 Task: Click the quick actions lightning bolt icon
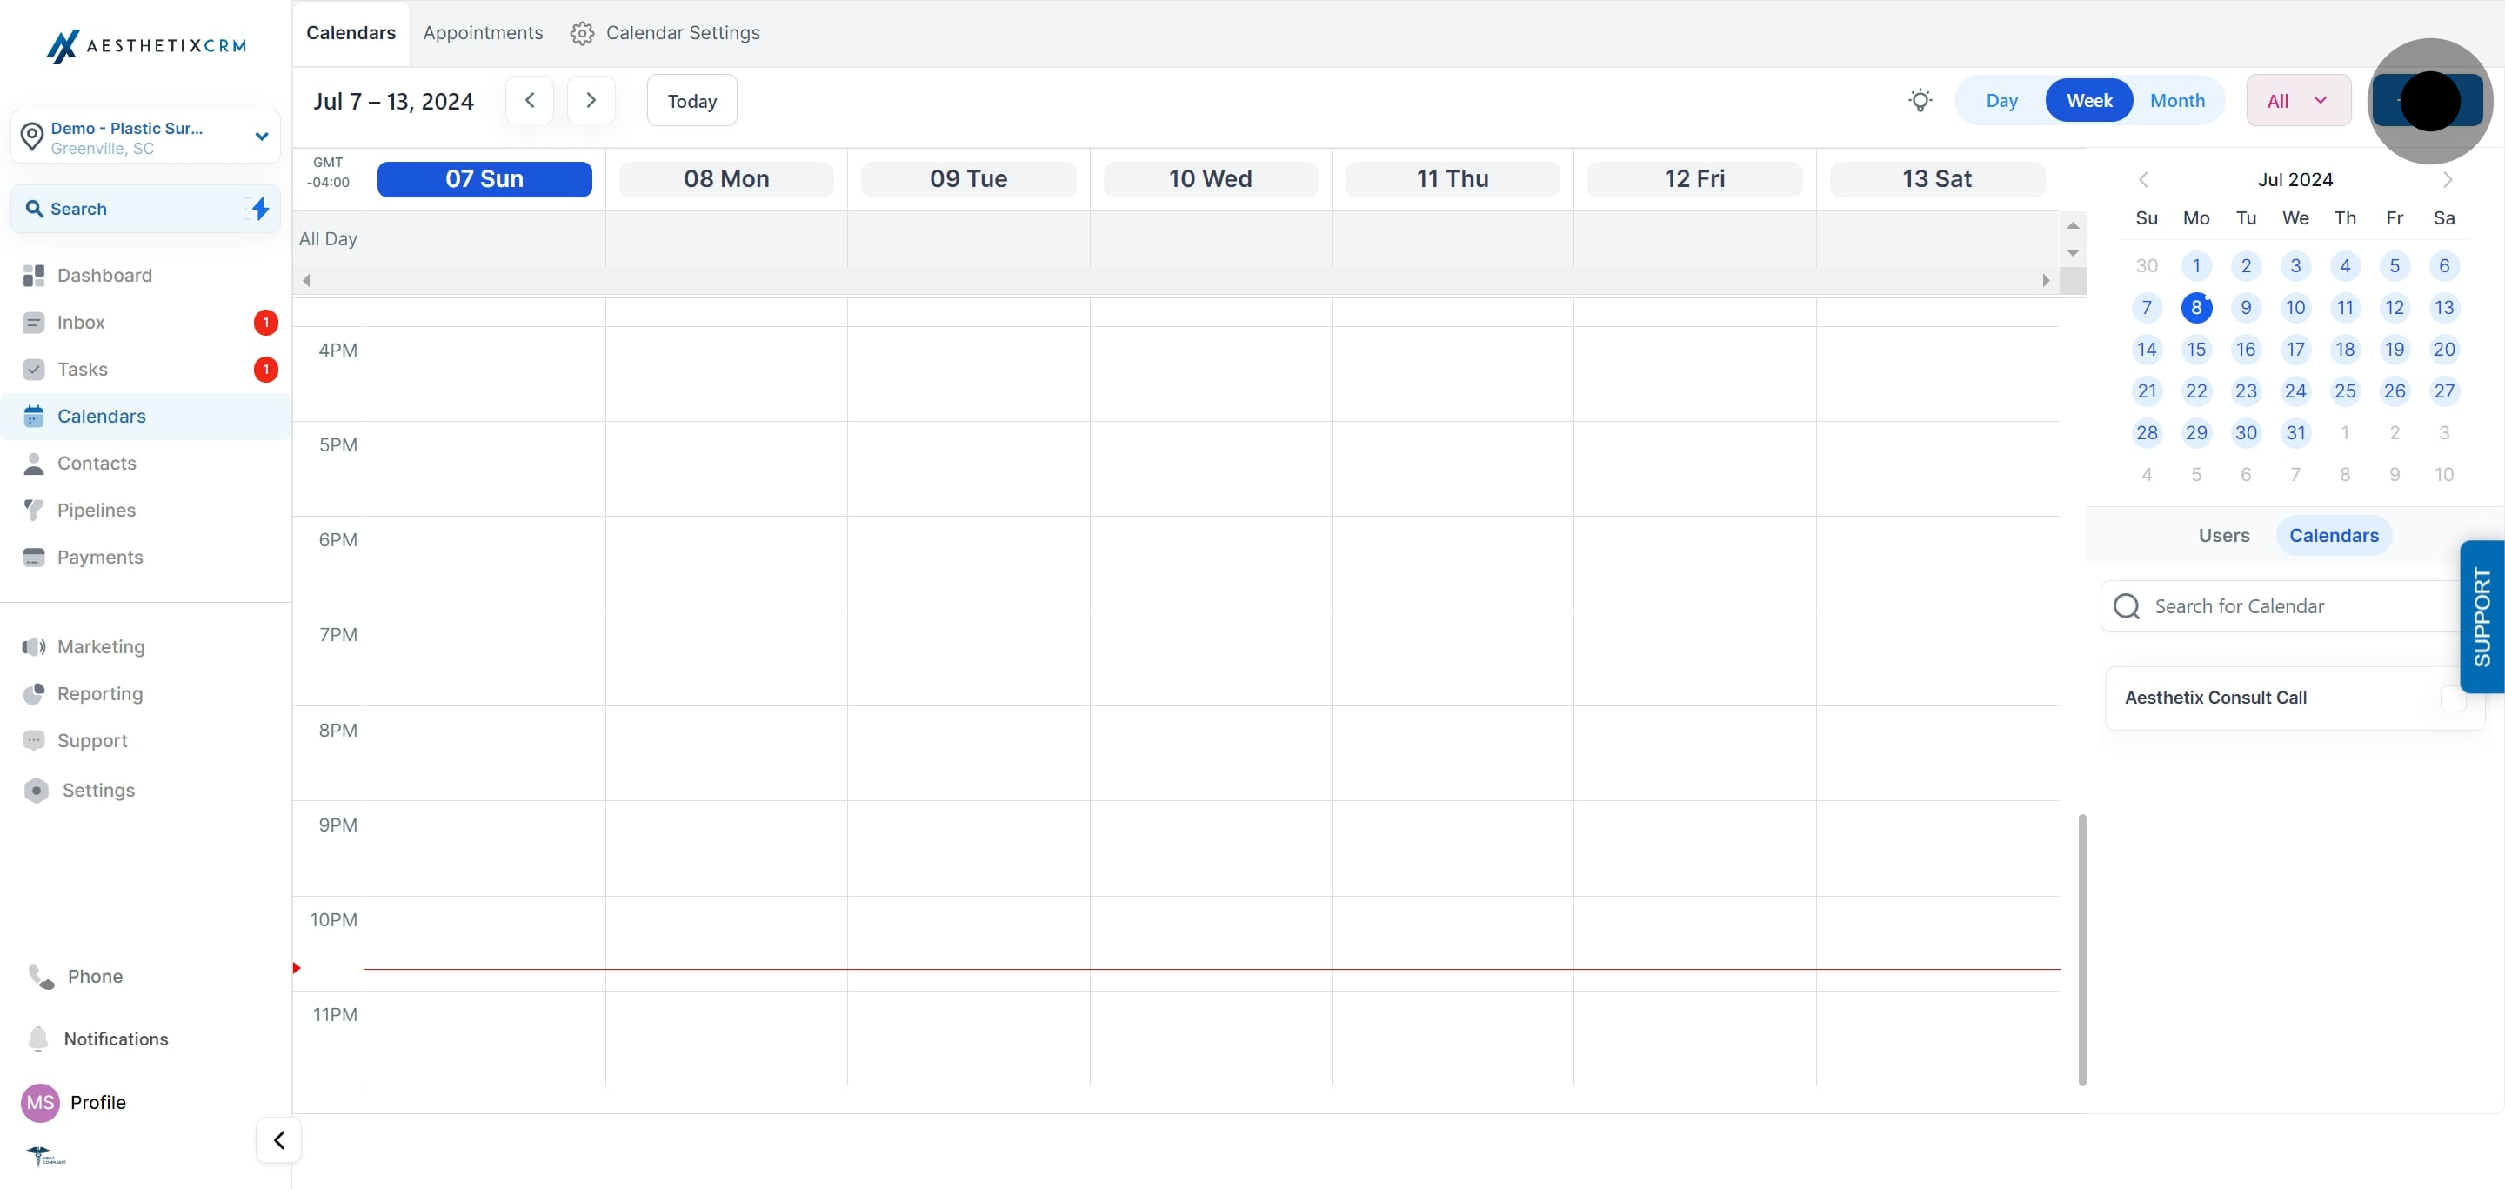click(x=260, y=208)
